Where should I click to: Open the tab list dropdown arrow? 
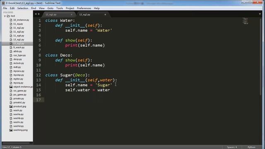coord(260,14)
